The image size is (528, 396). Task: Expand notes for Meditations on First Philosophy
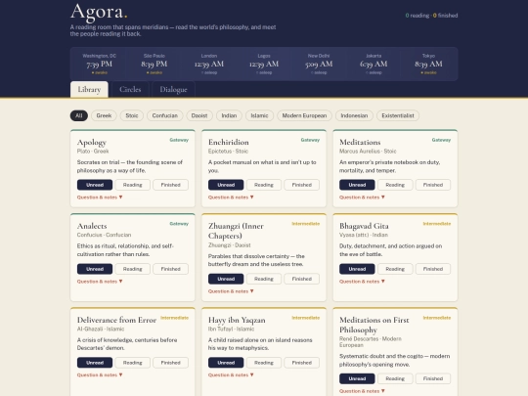363,391
